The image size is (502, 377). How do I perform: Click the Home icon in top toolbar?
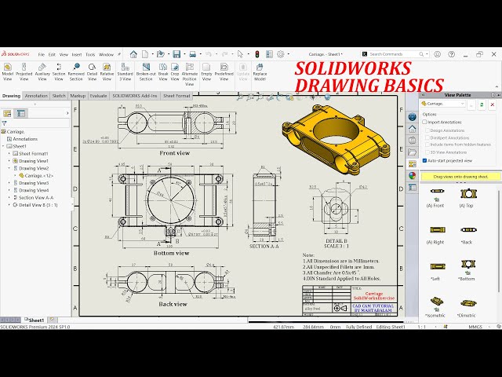coord(133,54)
